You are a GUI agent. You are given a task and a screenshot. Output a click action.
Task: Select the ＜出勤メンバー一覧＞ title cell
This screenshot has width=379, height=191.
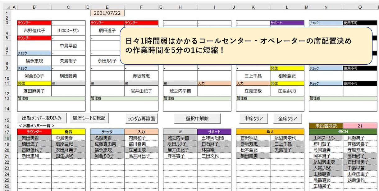(36, 126)
